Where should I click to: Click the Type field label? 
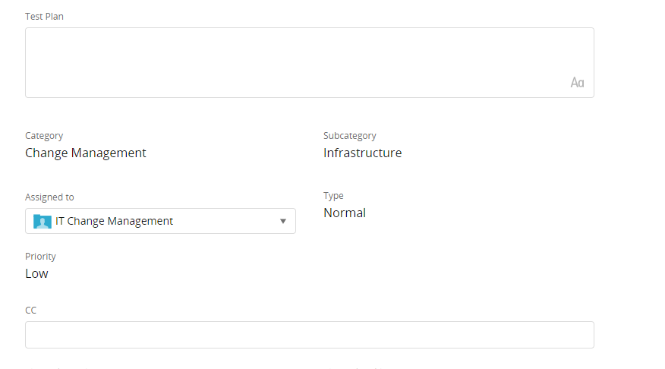pos(333,196)
